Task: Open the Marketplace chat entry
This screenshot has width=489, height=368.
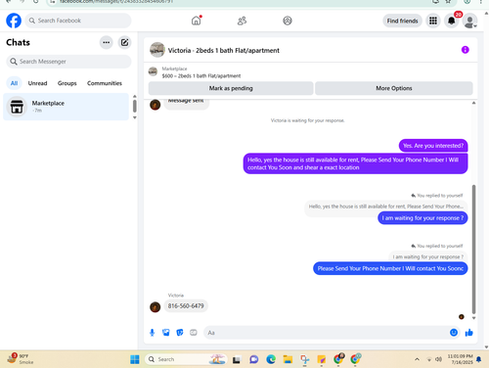Action: [66, 107]
